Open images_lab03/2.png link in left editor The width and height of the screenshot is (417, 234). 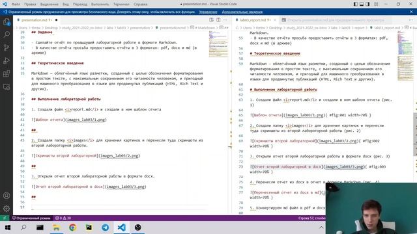pyautogui.click(x=119, y=156)
